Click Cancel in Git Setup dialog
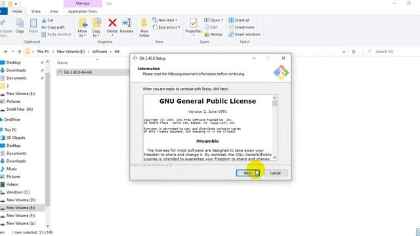Viewport: 420px width, 236px height. (x=275, y=173)
